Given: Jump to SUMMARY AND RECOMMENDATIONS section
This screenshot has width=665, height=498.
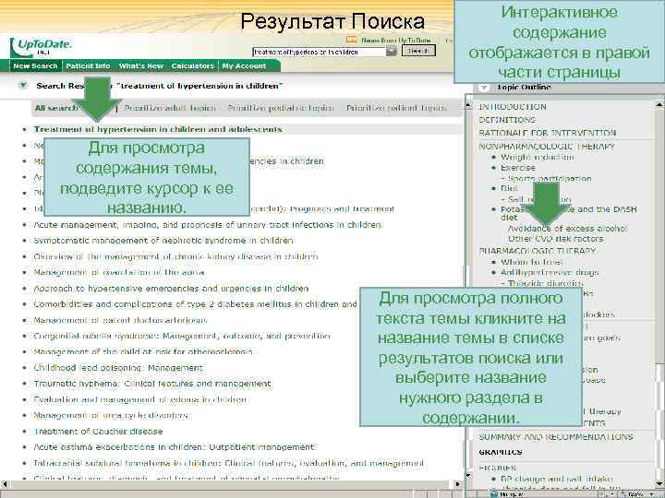Looking at the screenshot, I should [556, 437].
